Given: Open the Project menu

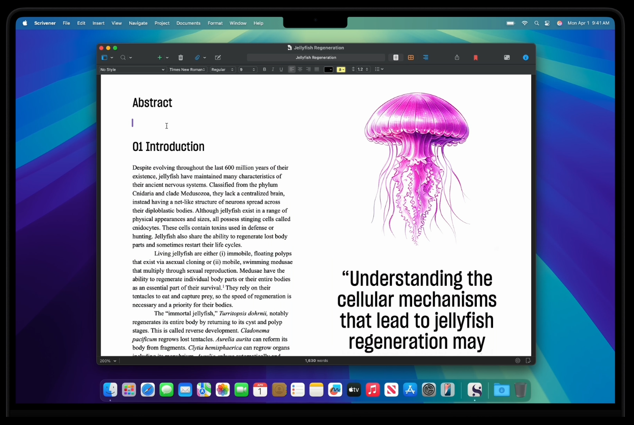Looking at the screenshot, I should [x=162, y=23].
